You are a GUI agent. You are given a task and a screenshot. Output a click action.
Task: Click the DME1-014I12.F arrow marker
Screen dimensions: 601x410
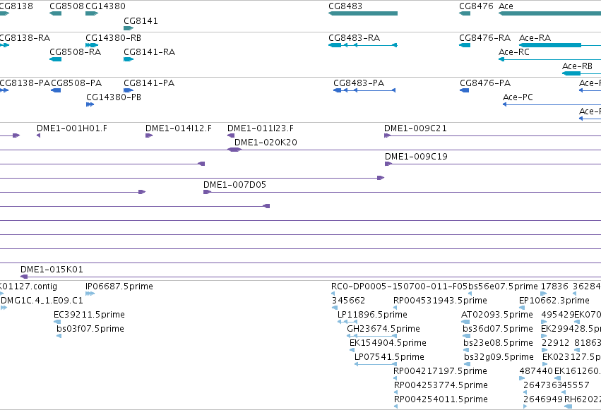click(x=149, y=135)
